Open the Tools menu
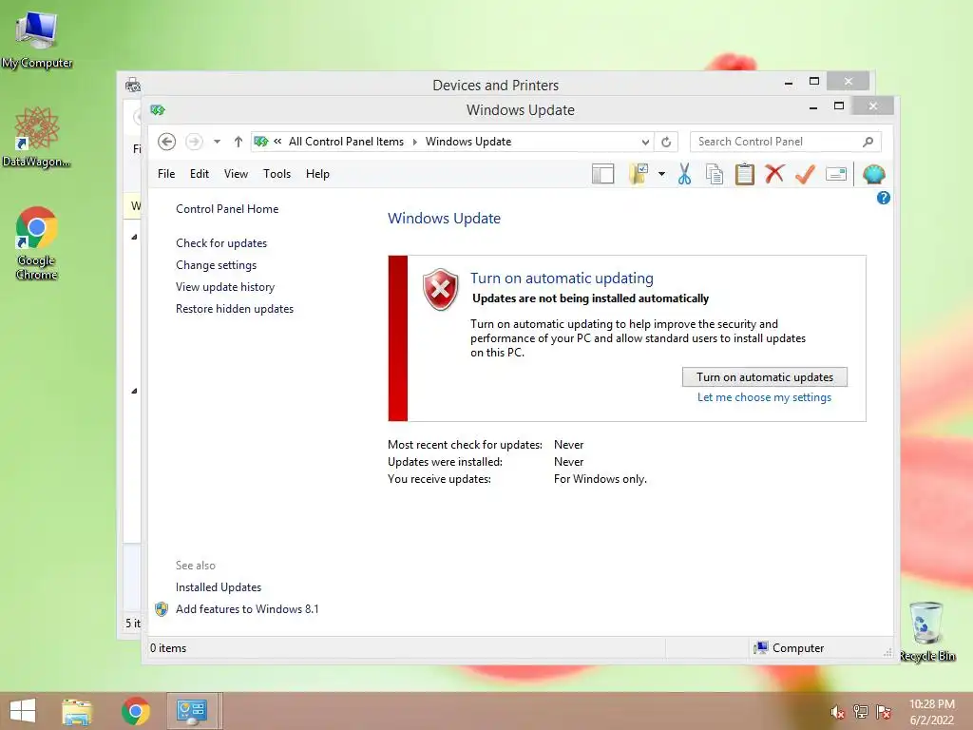Screen dimensions: 973x730 (277, 174)
